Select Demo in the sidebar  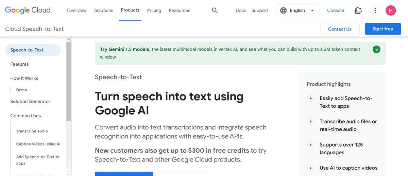click(x=21, y=90)
